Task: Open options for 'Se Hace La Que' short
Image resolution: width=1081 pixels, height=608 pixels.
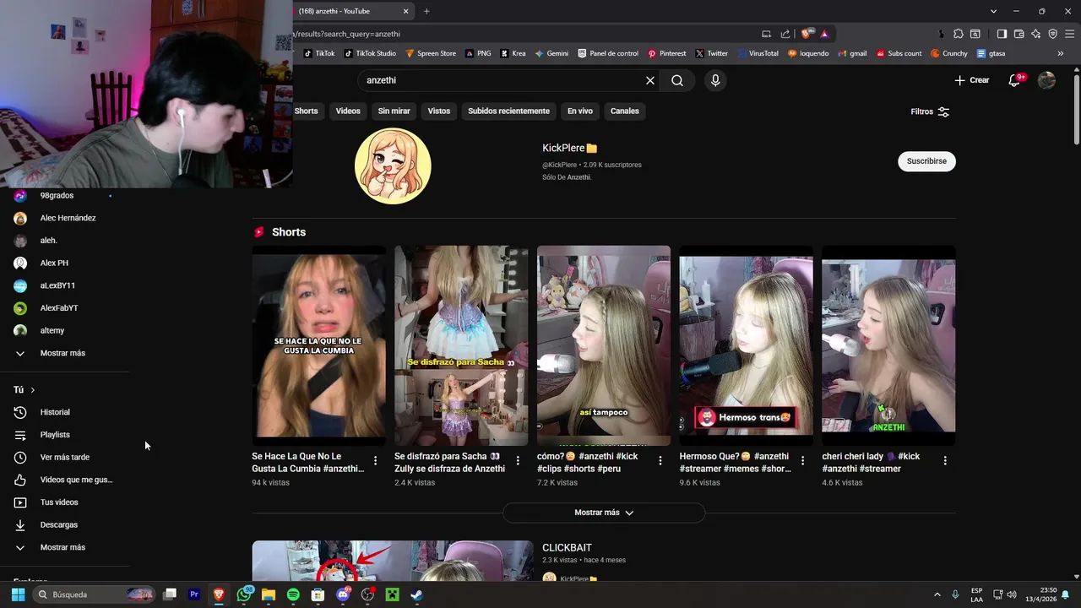Action: click(x=375, y=461)
